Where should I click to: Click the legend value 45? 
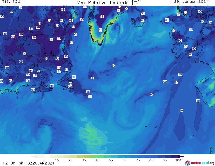(97, 160)
